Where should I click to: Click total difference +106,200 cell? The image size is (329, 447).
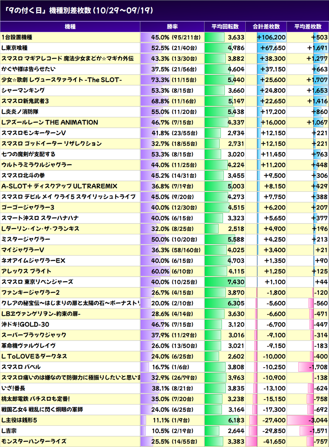[x=266, y=37]
